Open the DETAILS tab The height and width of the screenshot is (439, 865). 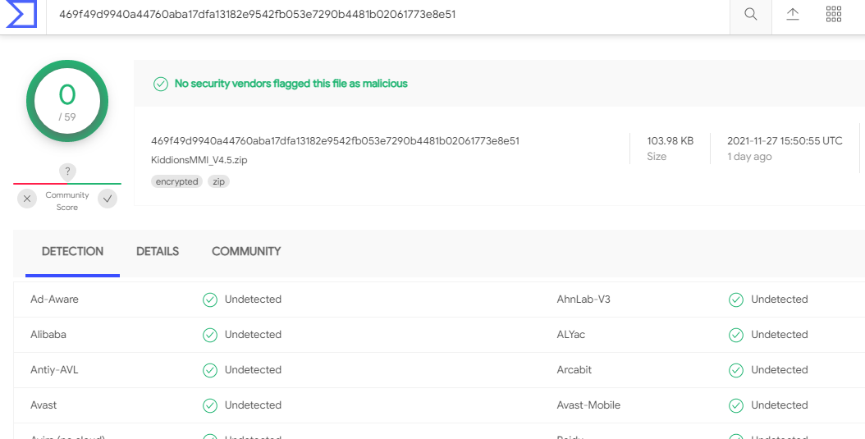pyautogui.click(x=158, y=252)
